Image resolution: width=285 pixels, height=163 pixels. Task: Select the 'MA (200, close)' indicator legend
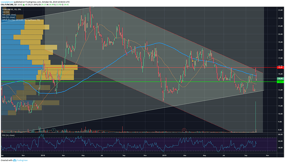click(x=9, y=15)
